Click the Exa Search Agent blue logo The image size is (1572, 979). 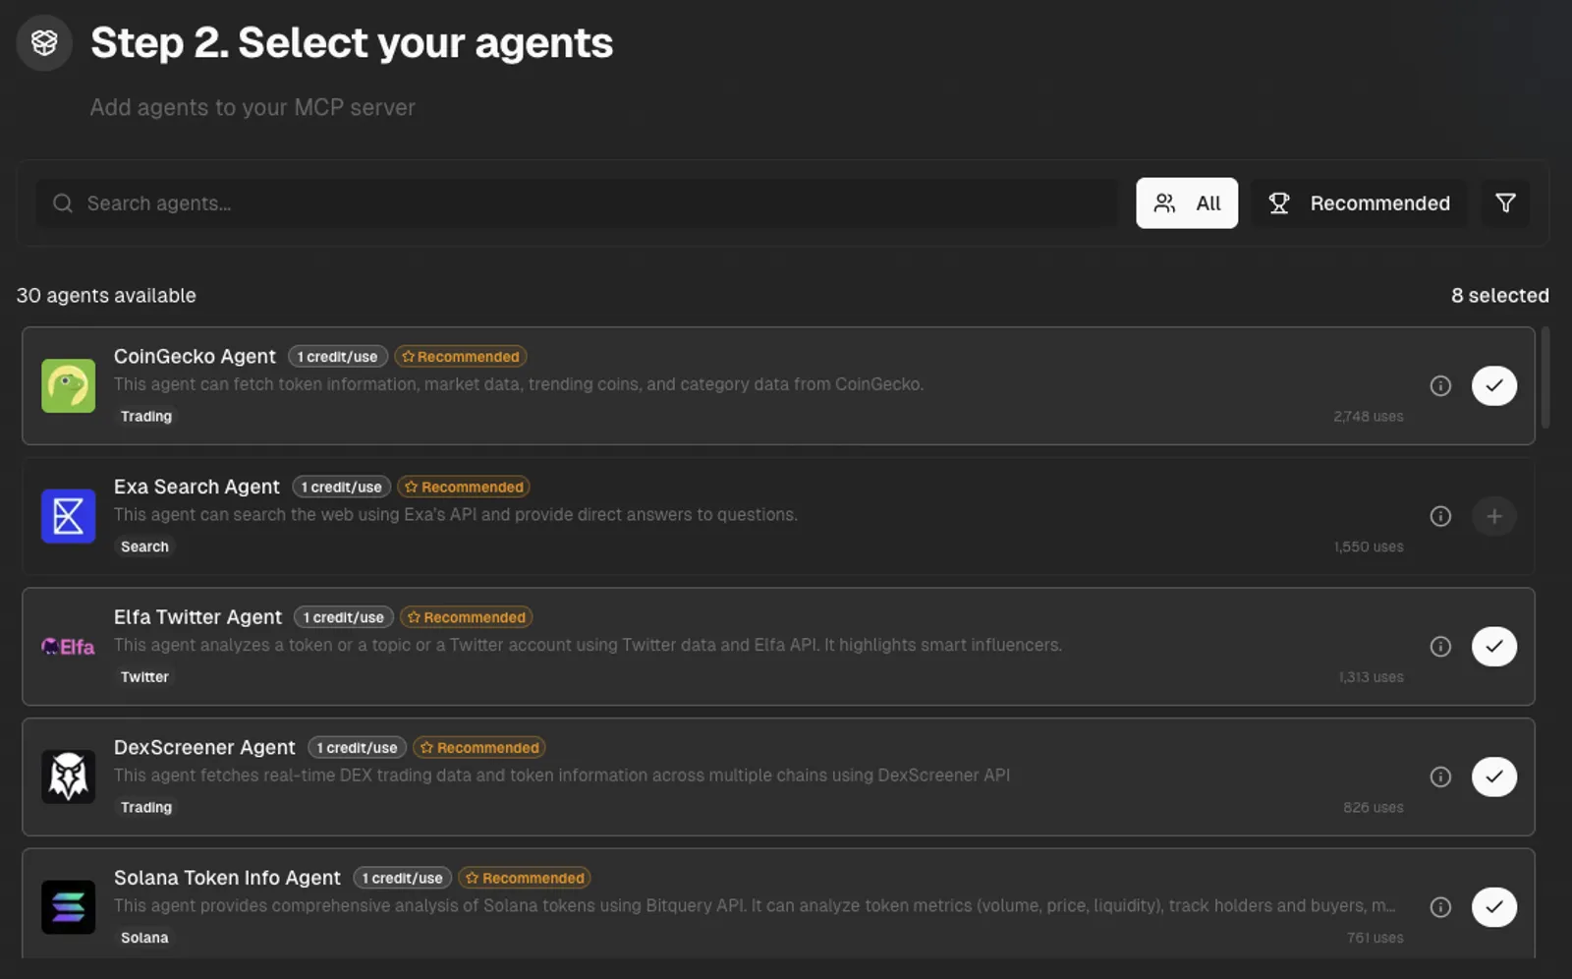point(68,516)
